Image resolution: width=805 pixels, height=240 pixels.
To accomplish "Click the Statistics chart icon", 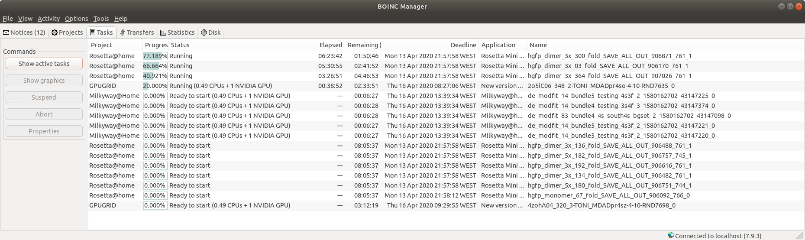I will coord(163,32).
